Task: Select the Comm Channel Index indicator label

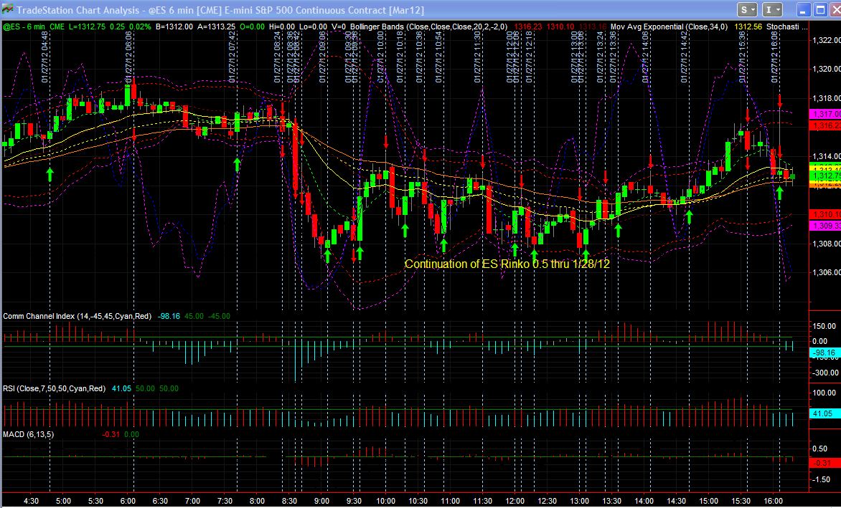Action: click(x=77, y=317)
